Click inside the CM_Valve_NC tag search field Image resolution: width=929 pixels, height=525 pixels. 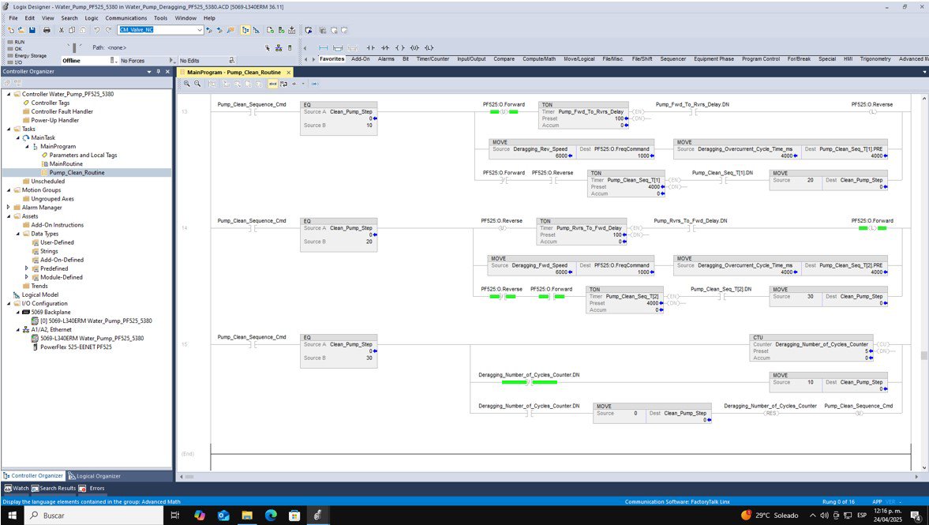click(157, 30)
